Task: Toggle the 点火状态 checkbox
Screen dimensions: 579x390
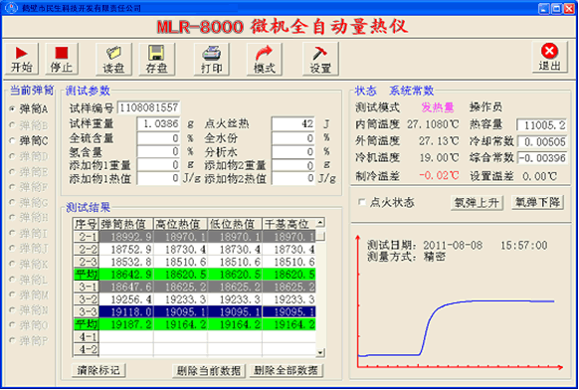Action: [362, 202]
